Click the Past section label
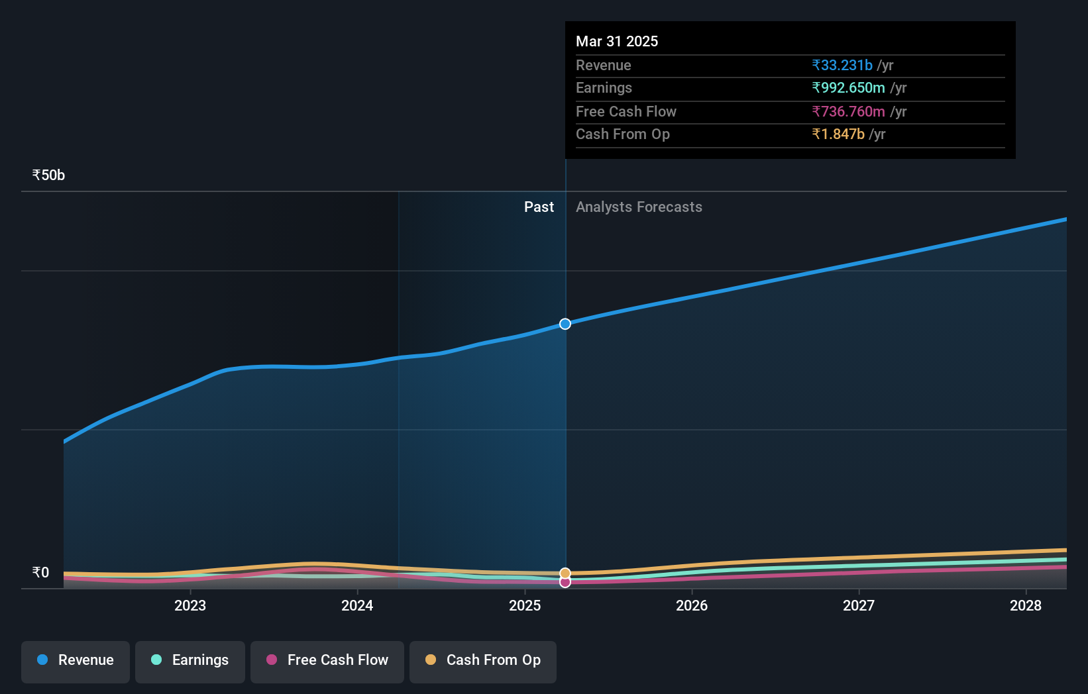Image resolution: width=1088 pixels, height=694 pixels. click(x=539, y=207)
